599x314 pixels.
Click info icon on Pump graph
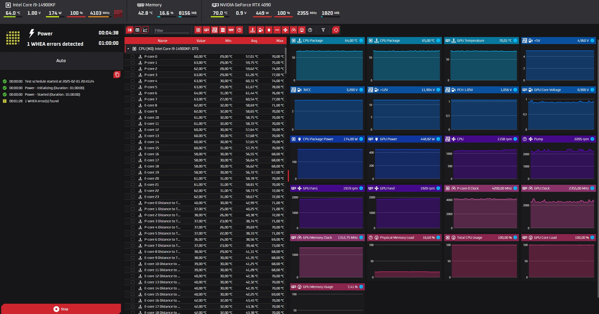click(592, 139)
